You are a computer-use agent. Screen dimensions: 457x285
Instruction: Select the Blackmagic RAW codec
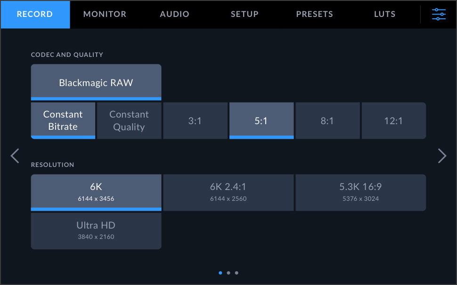pyautogui.click(x=96, y=82)
